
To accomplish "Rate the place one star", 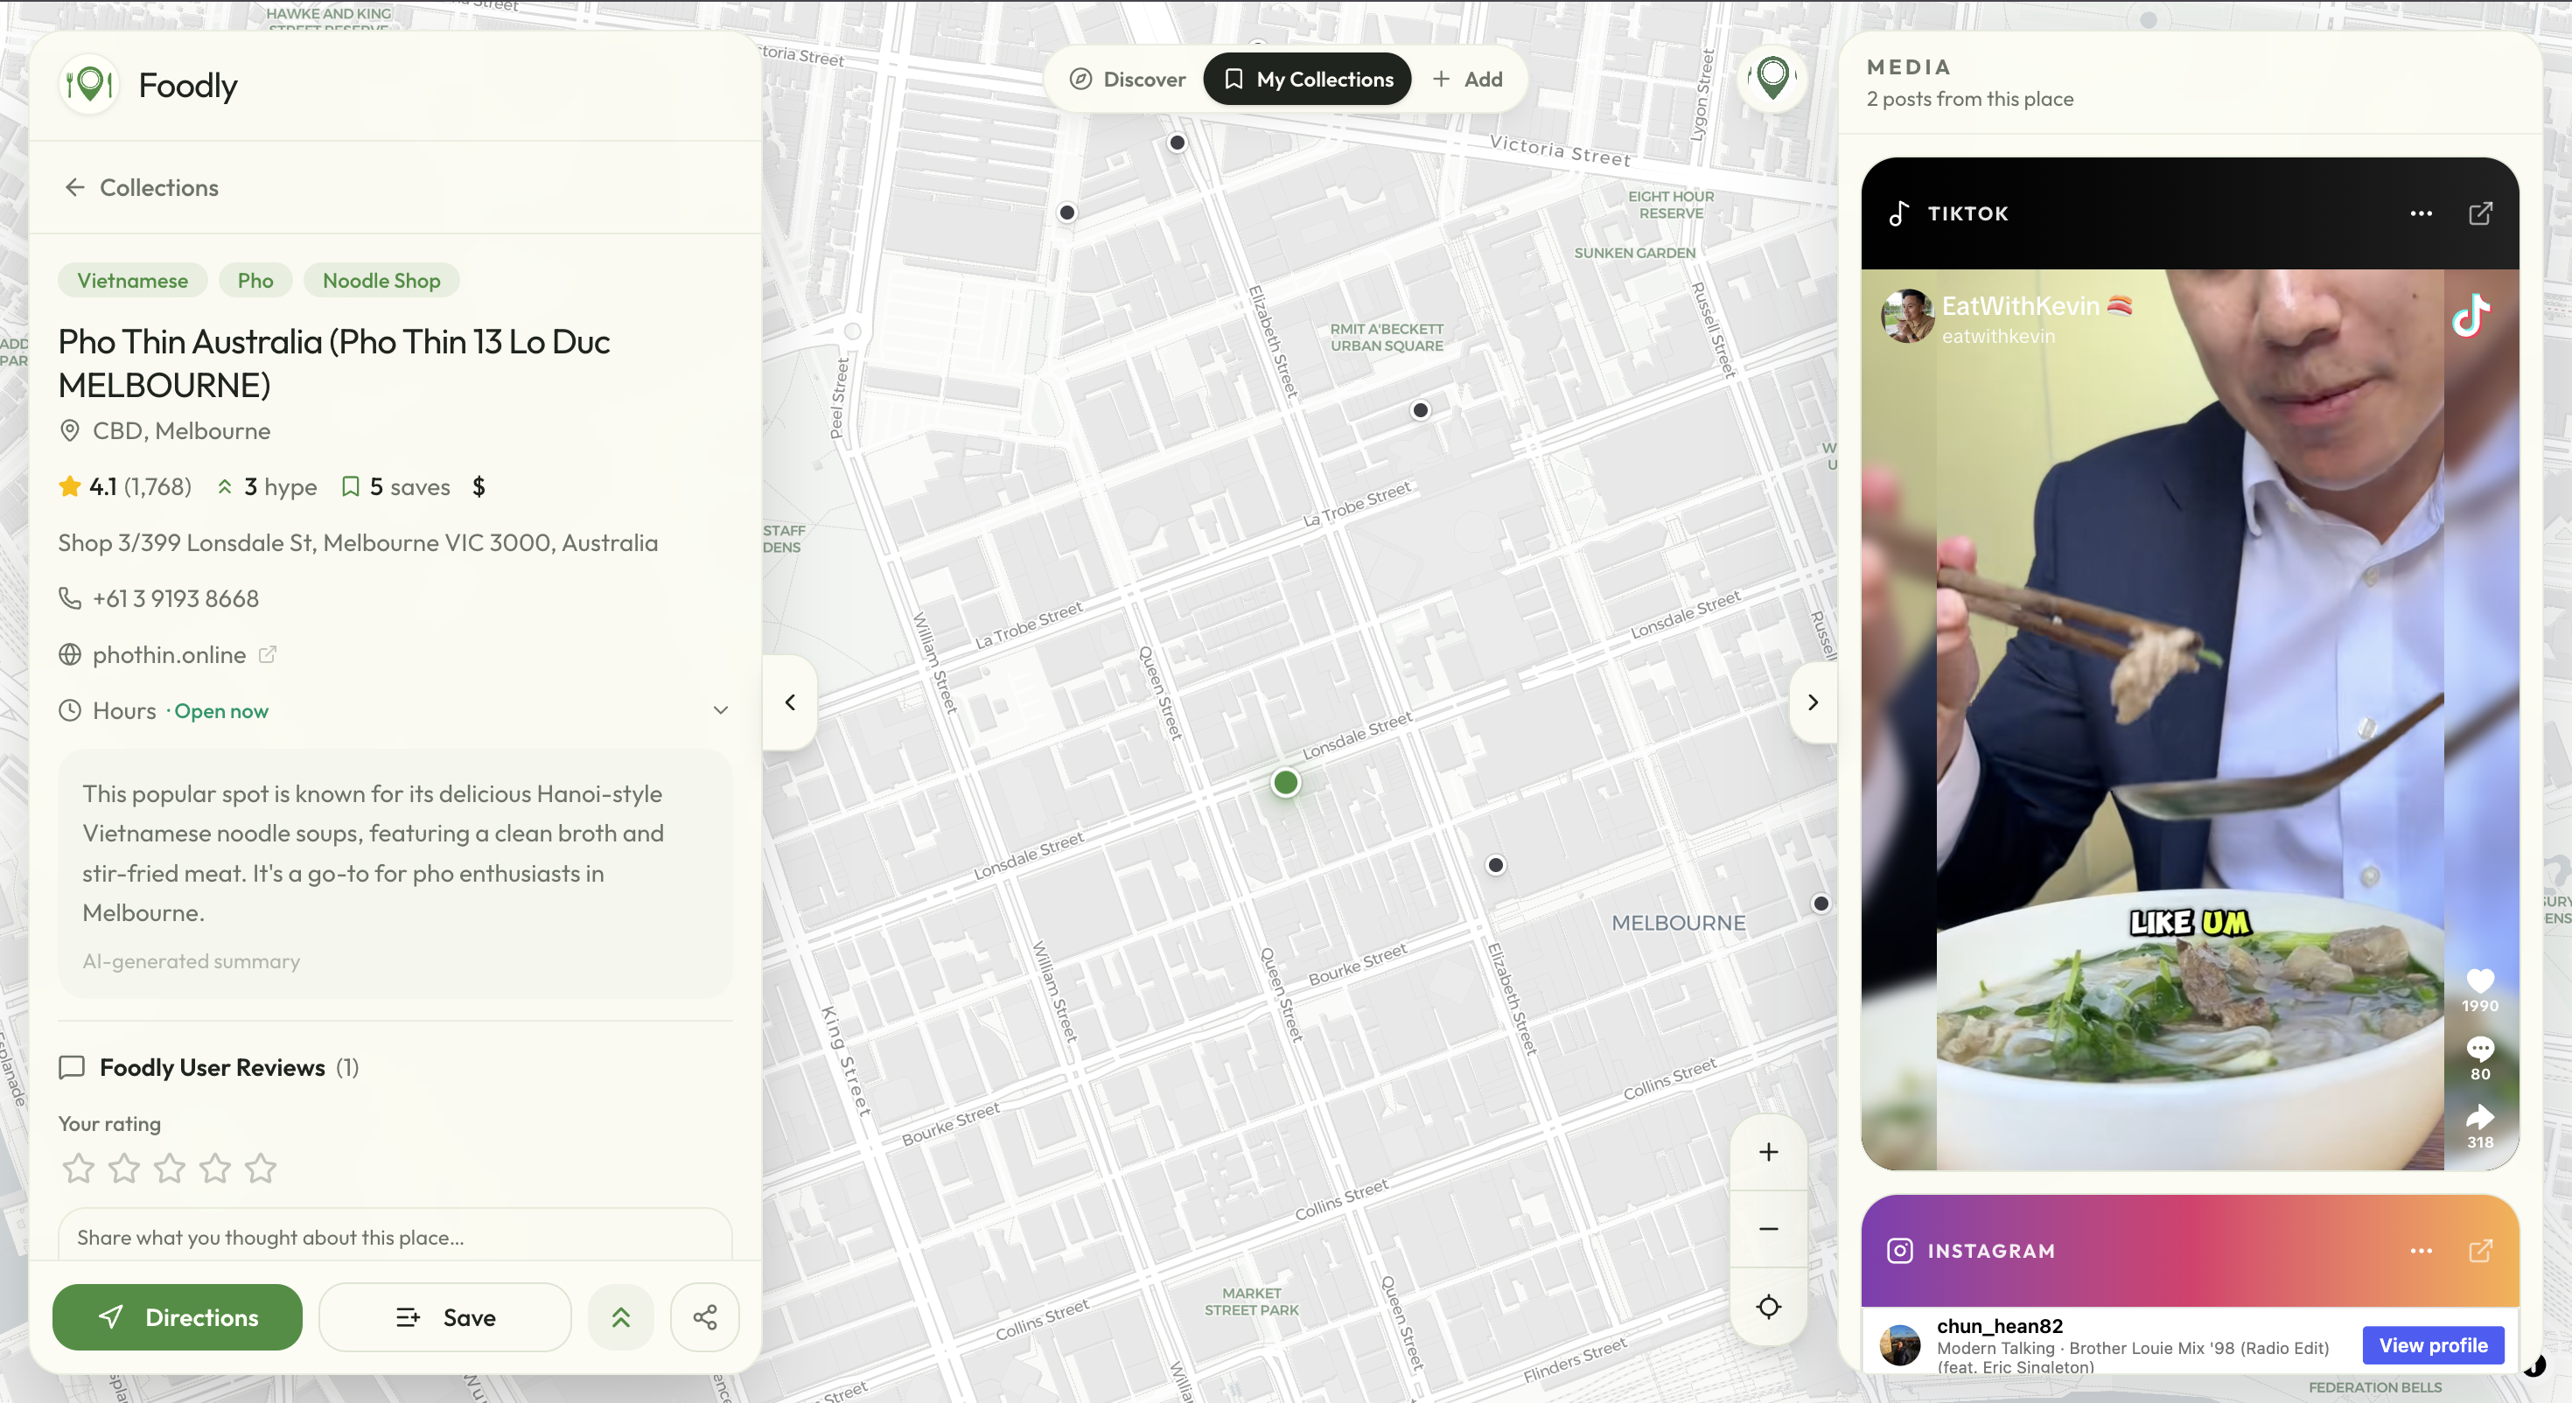I will tap(79, 1169).
